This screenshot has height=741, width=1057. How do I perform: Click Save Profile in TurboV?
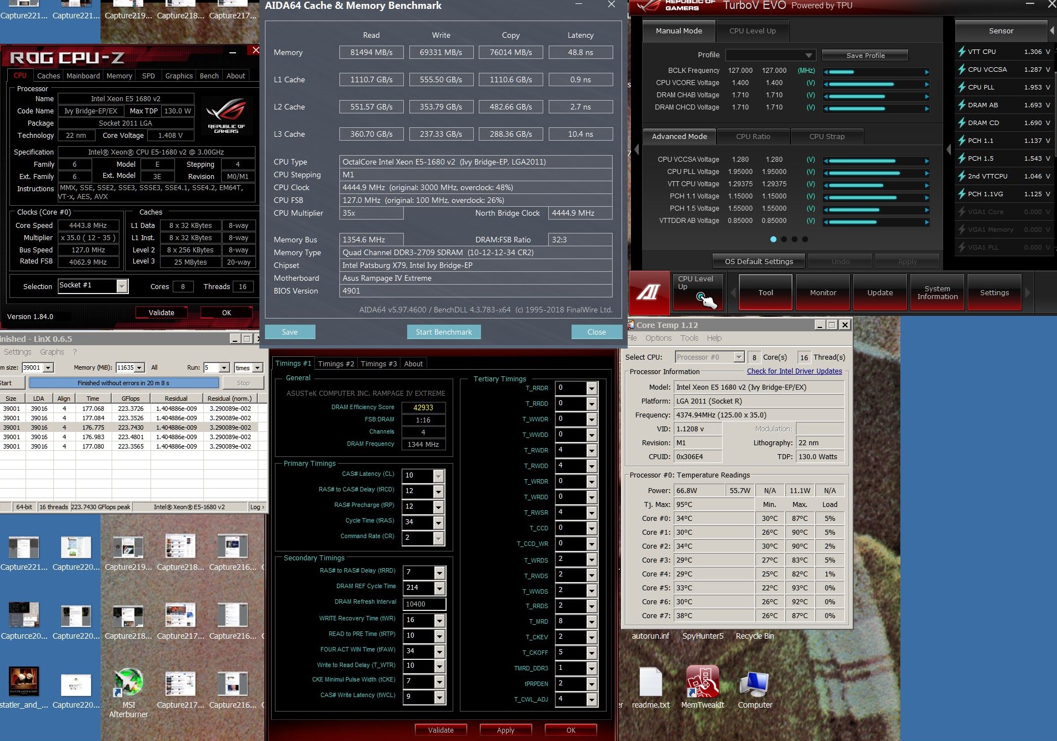[865, 55]
